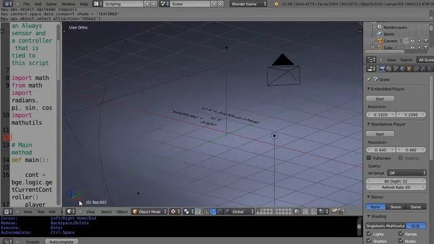Image resolution: width=434 pixels, height=244 pixels.
Task: Click the first layer button block
Action: click(265, 211)
